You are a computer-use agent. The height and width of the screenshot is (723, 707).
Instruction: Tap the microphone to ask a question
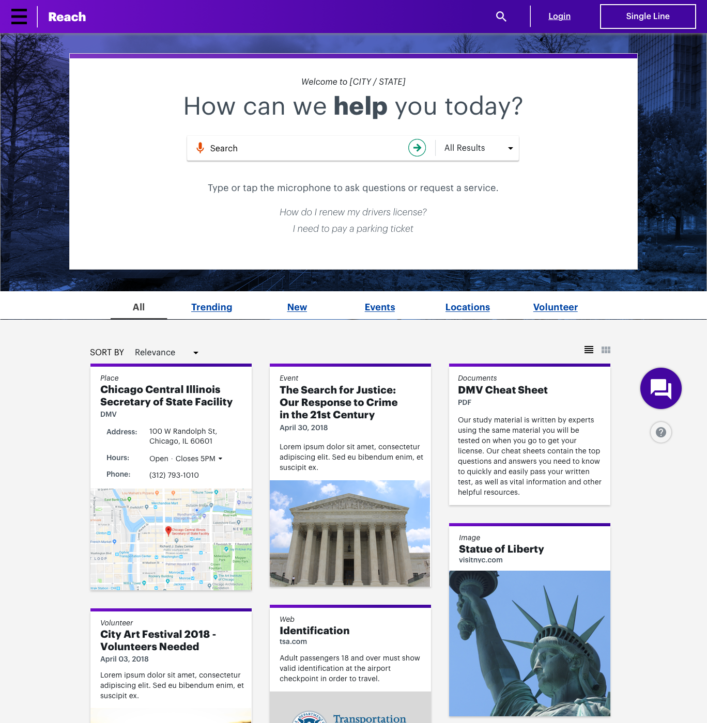(x=200, y=148)
